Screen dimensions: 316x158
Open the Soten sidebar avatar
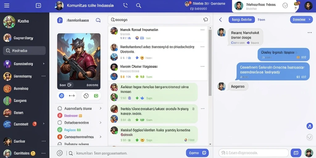coord(7,113)
